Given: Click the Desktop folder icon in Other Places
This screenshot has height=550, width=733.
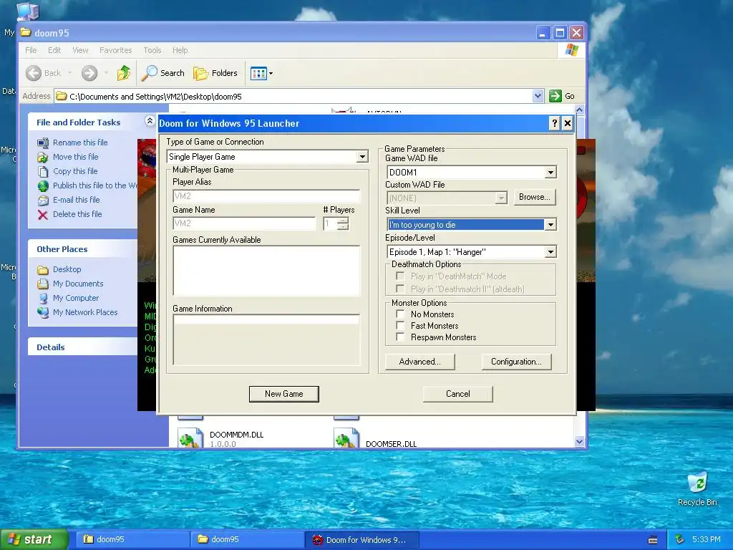Looking at the screenshot, I should tap(42, 270).
